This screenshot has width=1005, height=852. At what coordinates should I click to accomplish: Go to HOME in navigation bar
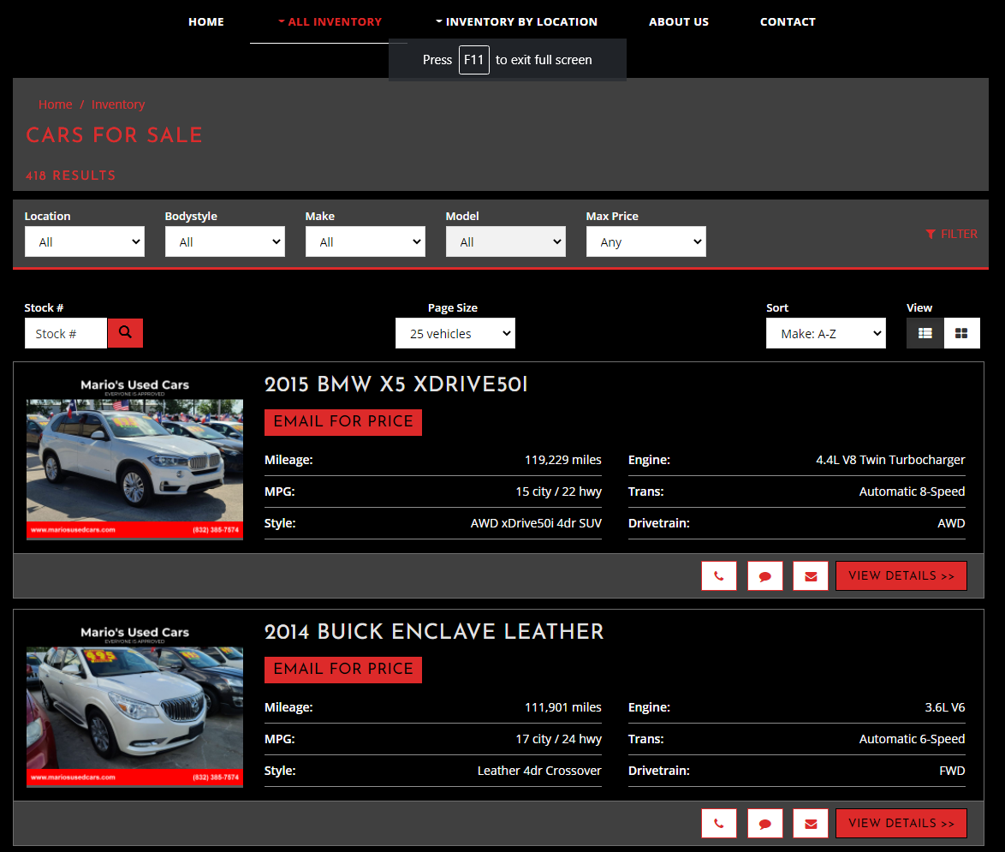(206, 21)
